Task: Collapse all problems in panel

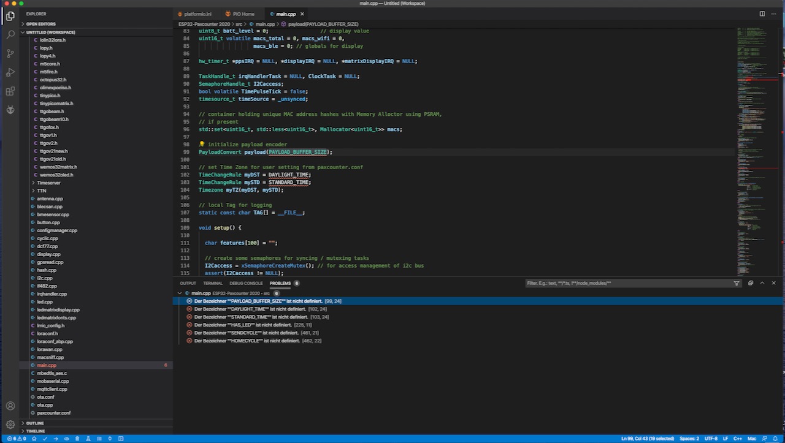Action: (x=751, y=283)
